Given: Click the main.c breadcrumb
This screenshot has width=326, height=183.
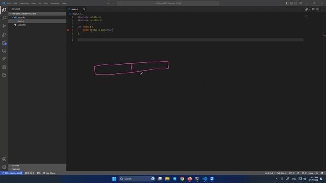Looking at the screenshot, I should pos(75,14).
